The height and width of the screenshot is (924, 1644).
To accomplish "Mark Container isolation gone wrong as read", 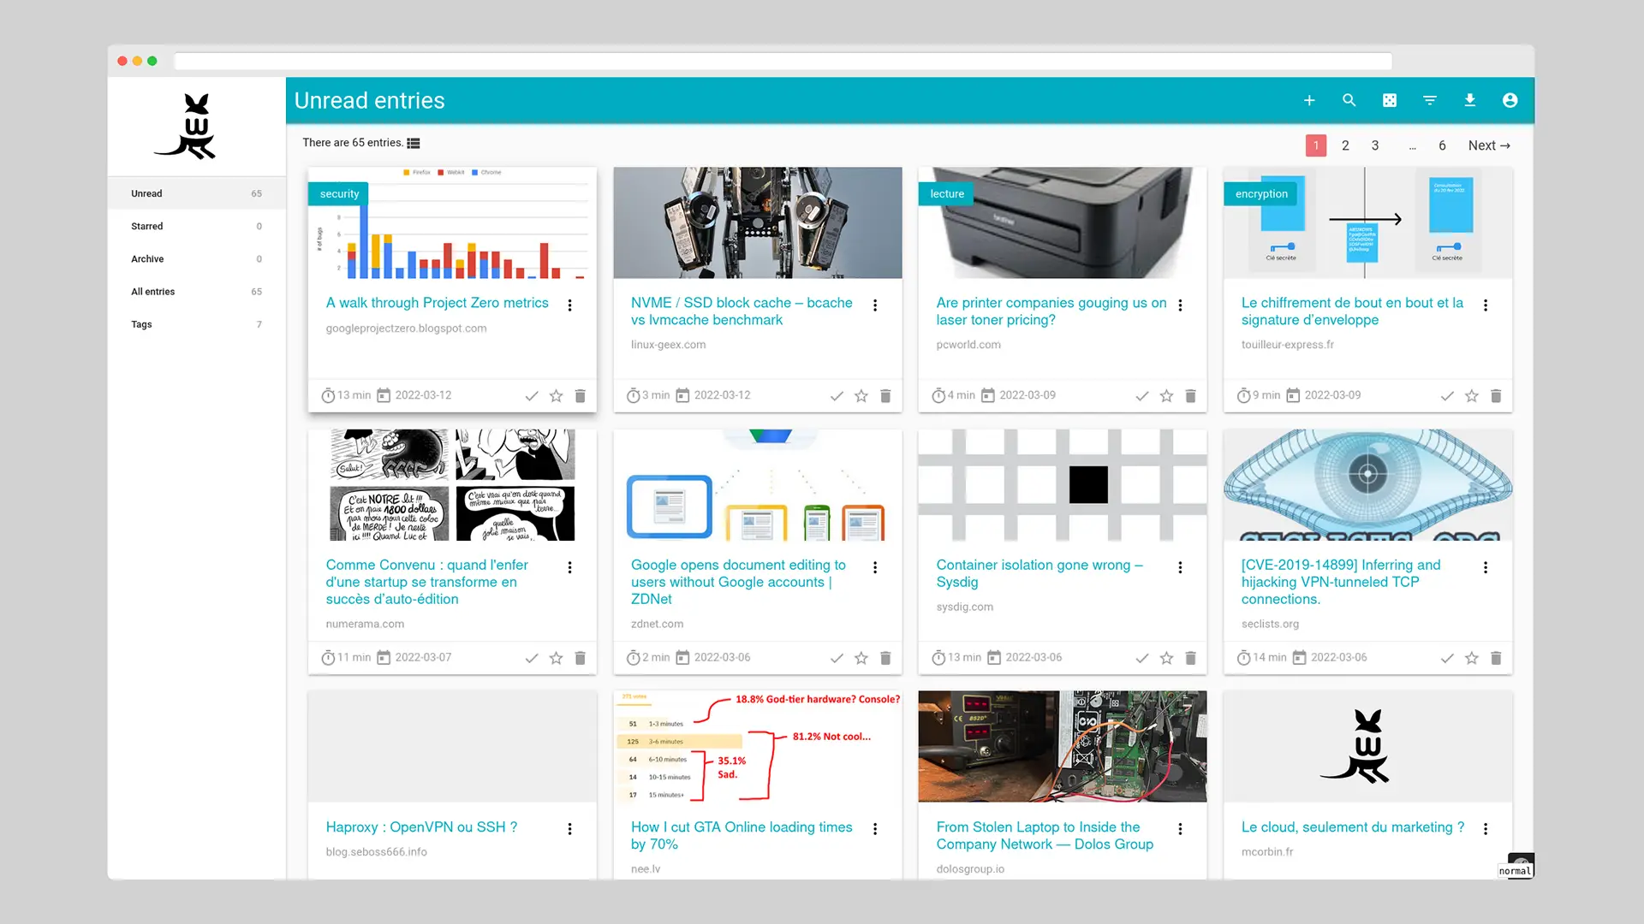I will coord(1141,658).
